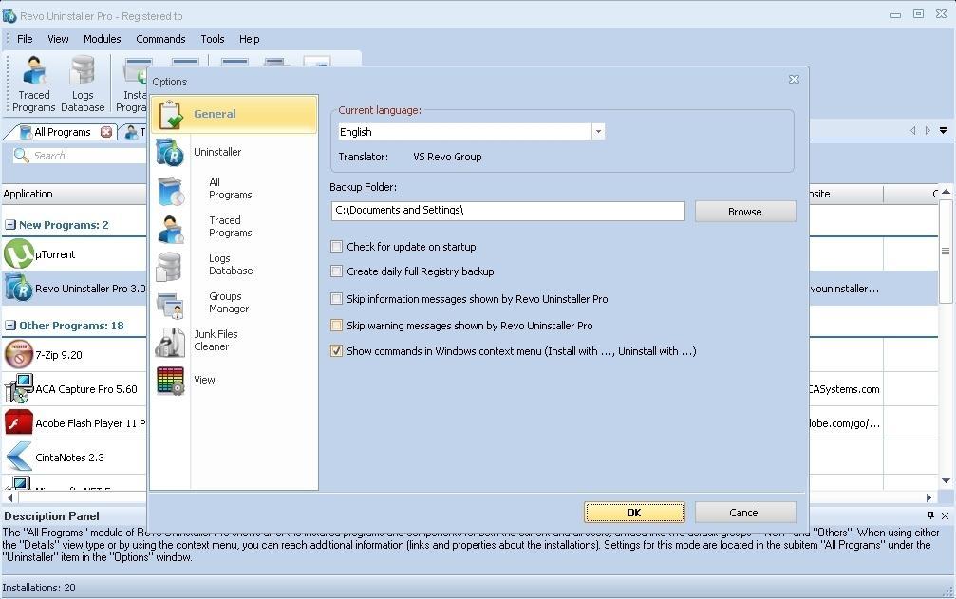Open All Programs settings in Options
This screenshot has width=956, height=599.
(170, 188)
